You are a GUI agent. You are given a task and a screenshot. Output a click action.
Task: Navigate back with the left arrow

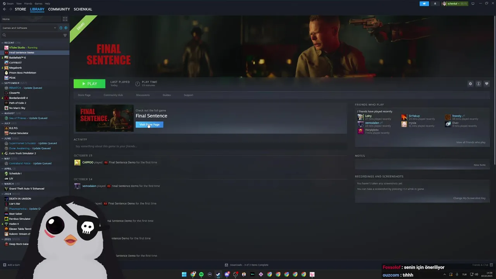point(4,9)
